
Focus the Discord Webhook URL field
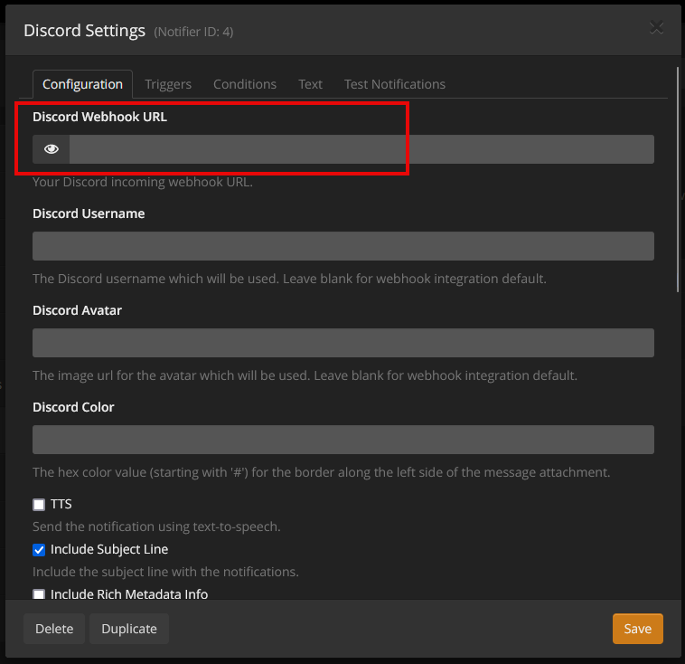point(361,149)
